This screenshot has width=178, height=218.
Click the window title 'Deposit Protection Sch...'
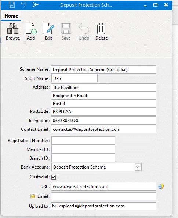[x=86, y=5]
